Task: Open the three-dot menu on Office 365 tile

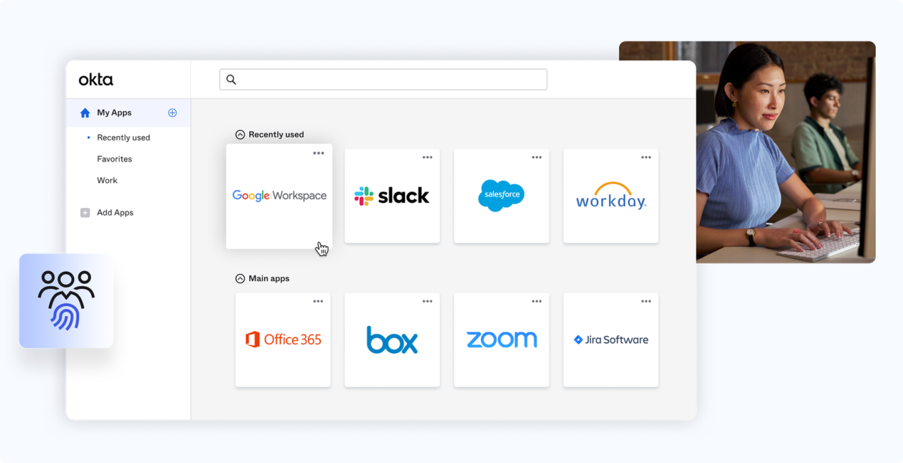Action: tap(318, 301)
